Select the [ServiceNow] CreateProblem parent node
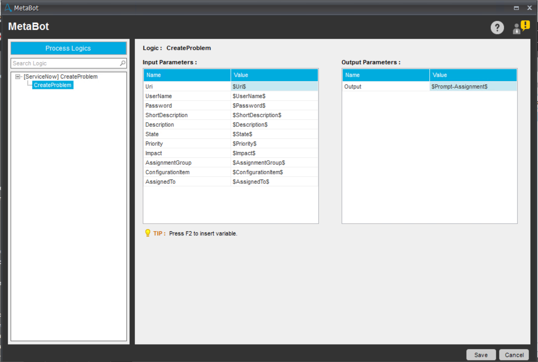The height and width of the screenshot is (362, 538). pos(61,76)
